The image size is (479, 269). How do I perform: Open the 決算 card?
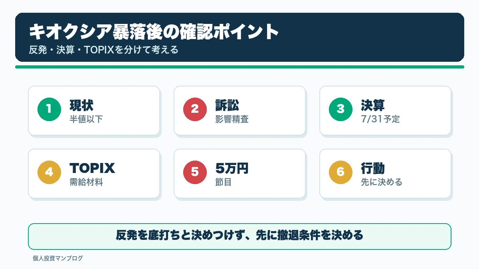(385, 110)
